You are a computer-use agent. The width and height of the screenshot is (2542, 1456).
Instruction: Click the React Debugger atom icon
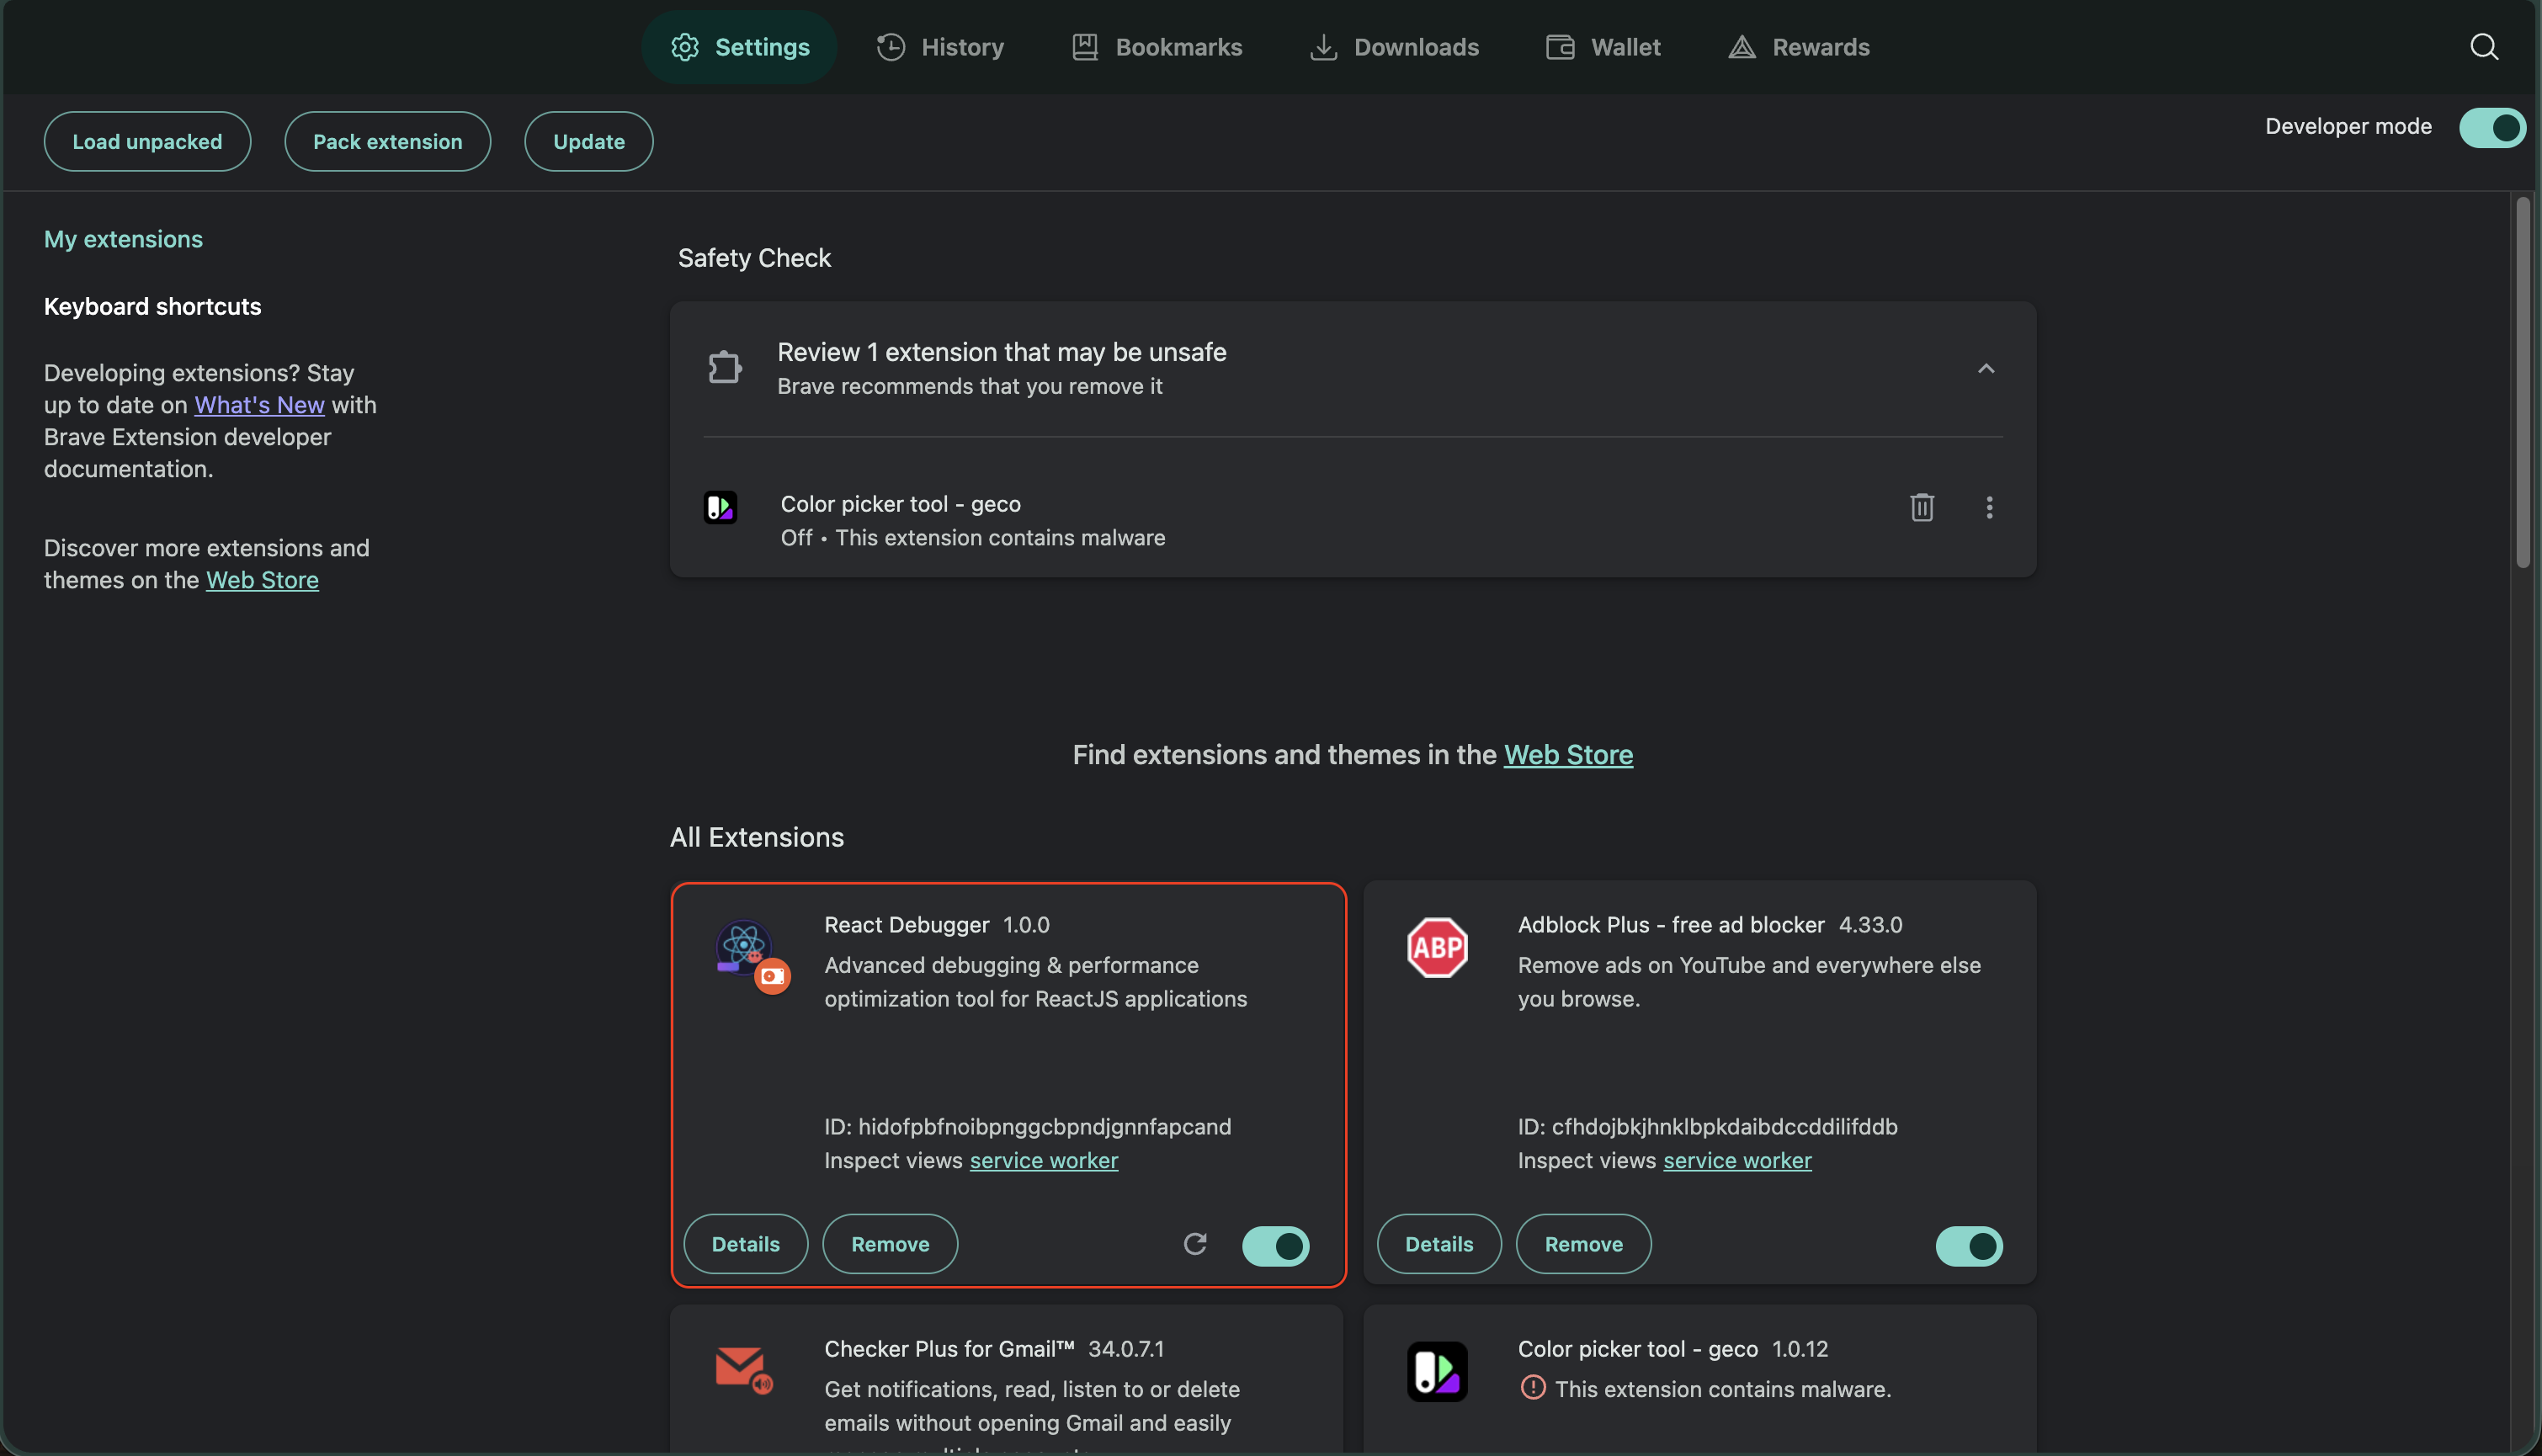coord(743,947)
